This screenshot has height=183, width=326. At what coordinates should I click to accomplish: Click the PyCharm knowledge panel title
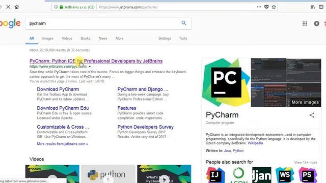tap(222, 115)
